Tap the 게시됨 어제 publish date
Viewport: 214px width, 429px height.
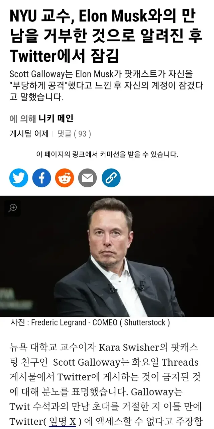[x=29, y=134]
